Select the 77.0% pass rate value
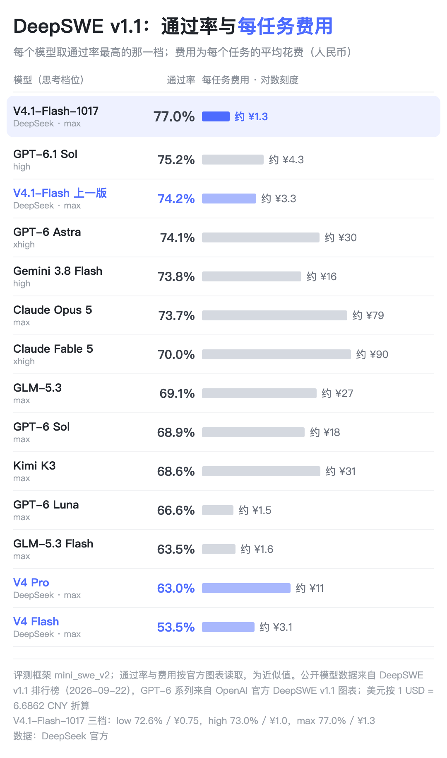 [174, 116]
